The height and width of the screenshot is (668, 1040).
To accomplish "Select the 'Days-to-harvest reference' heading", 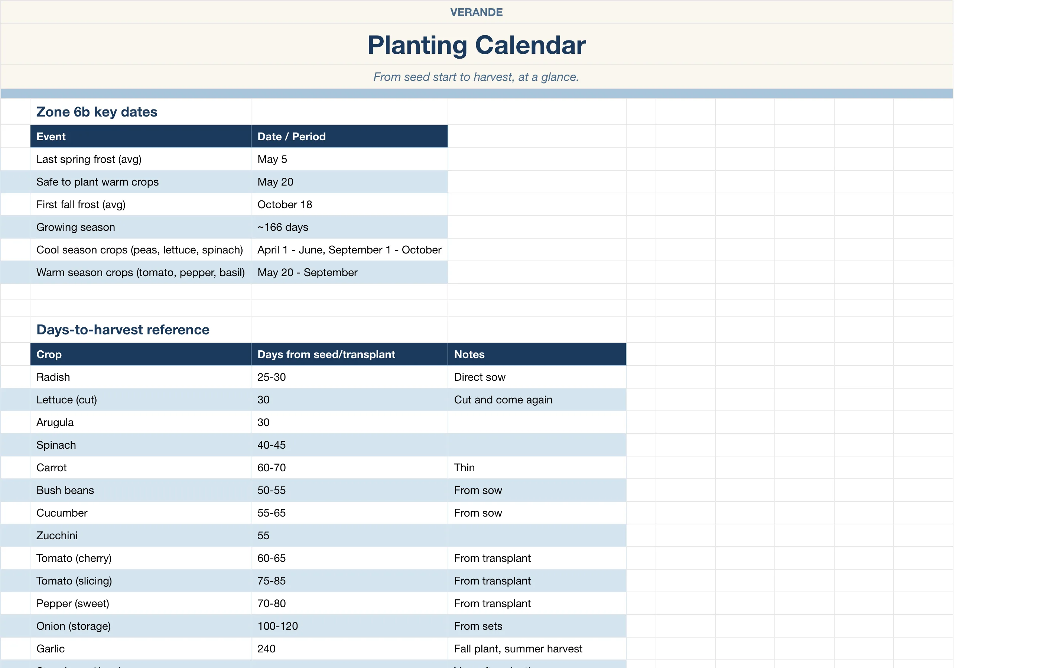I will point(140,330).
